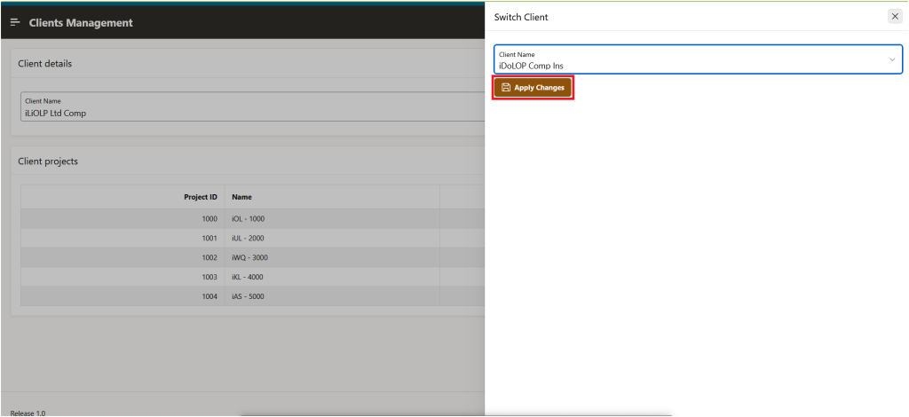
Task: Expand the Client Name dropdown chevron
Action: click(x=892, y=59)
